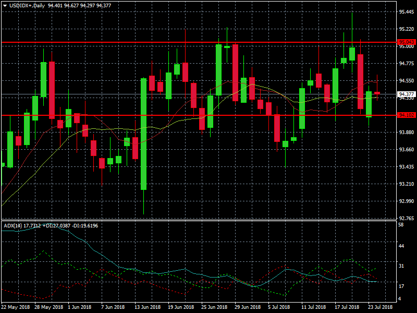The image size is (417, 313).
Task: Click divider between price chart and ADX panel
Action: click(x=198, y=221)
